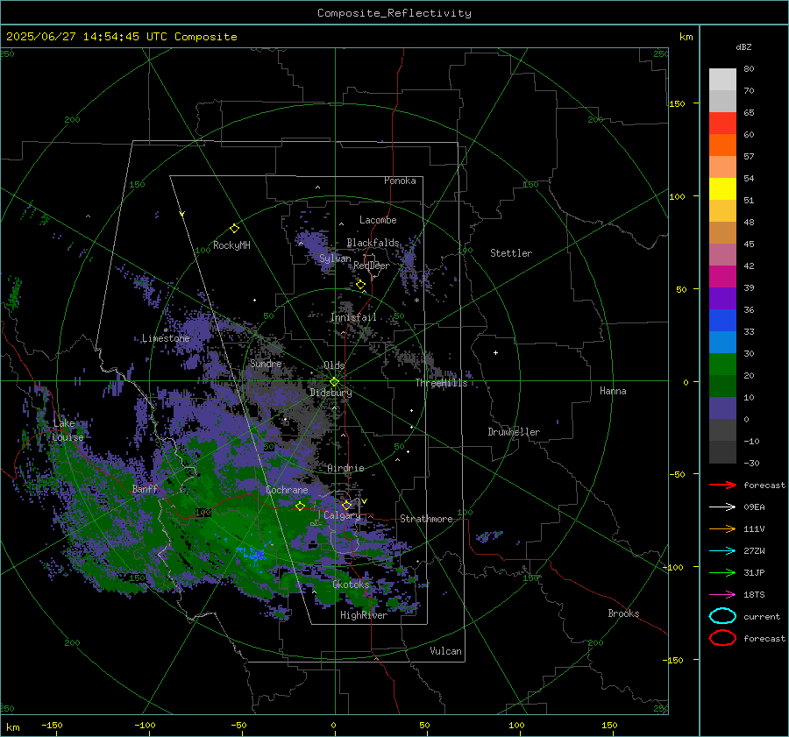Click the Limestone label

[x=166, y=338]
